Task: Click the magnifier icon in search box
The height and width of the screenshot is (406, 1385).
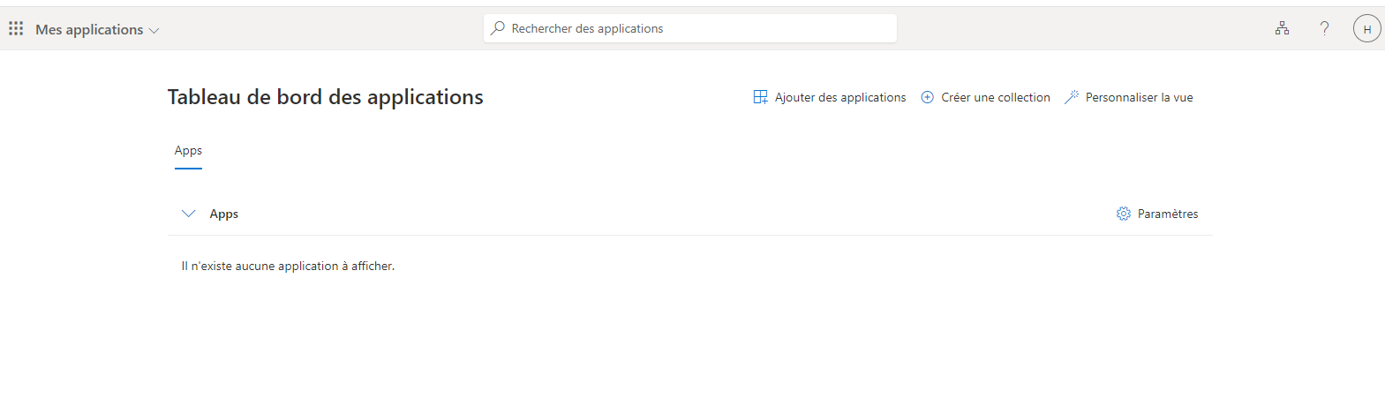Action: [x=499, y=28]
